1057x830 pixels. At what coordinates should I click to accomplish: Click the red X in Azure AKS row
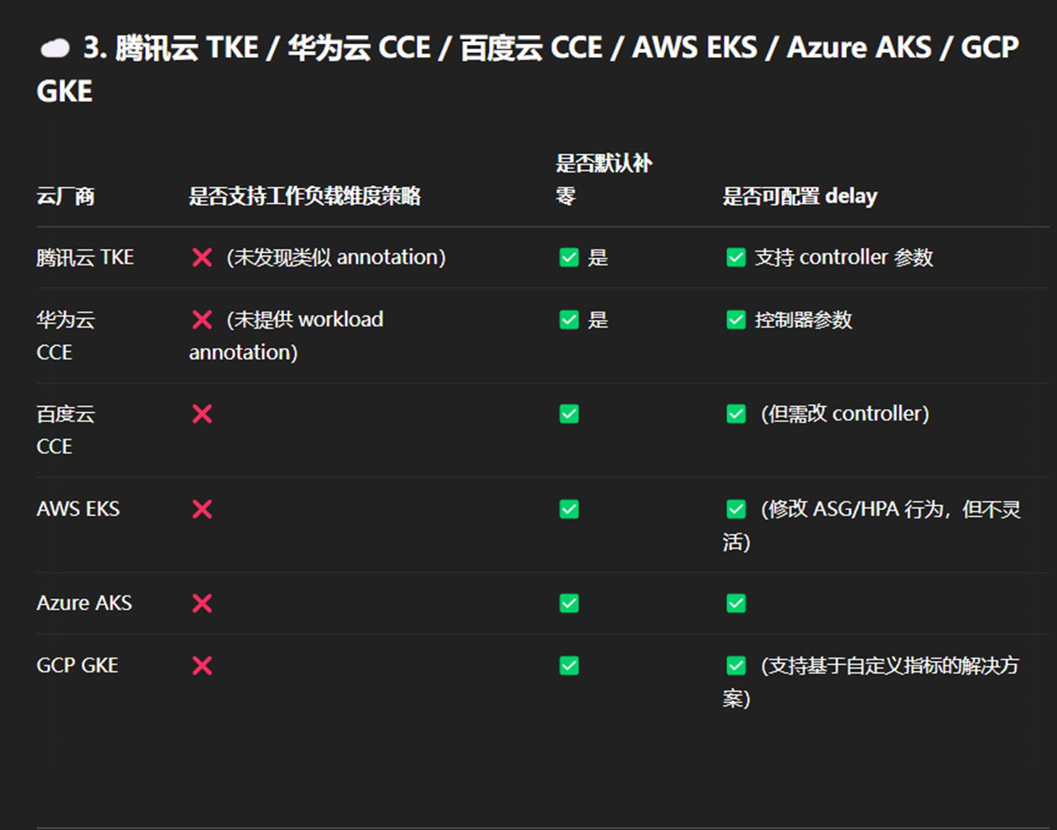tap(202, 603)
